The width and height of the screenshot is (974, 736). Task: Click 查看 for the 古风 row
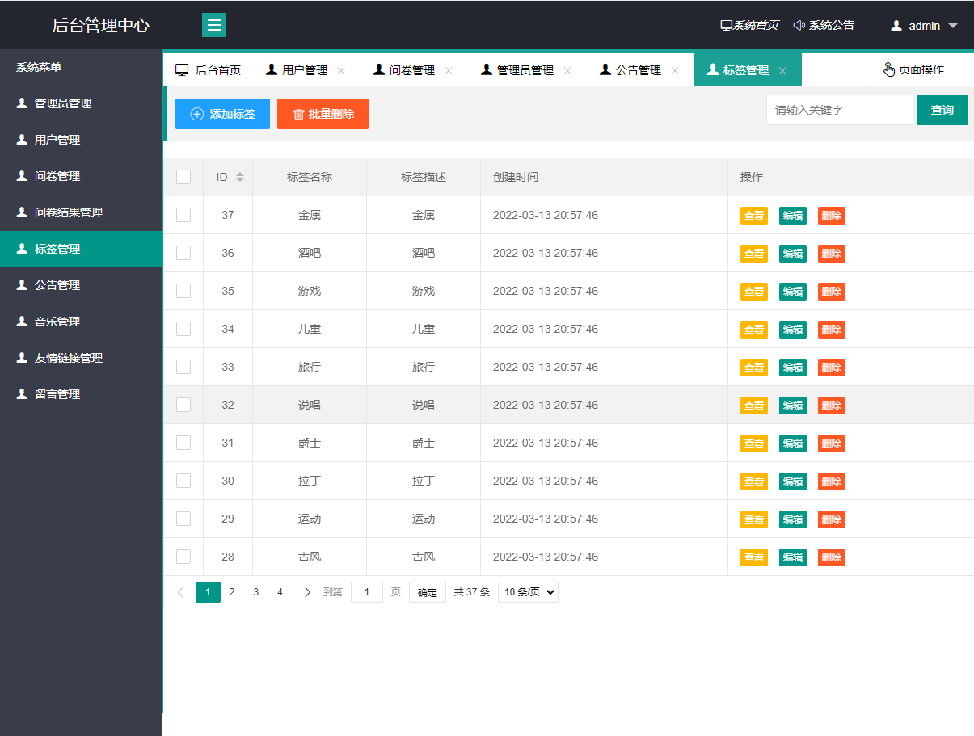754,557
